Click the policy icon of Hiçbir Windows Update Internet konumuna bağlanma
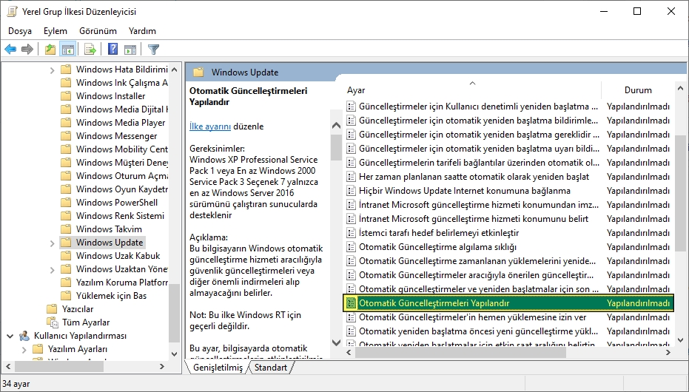 pyautogui.click(x=351, y=191)
